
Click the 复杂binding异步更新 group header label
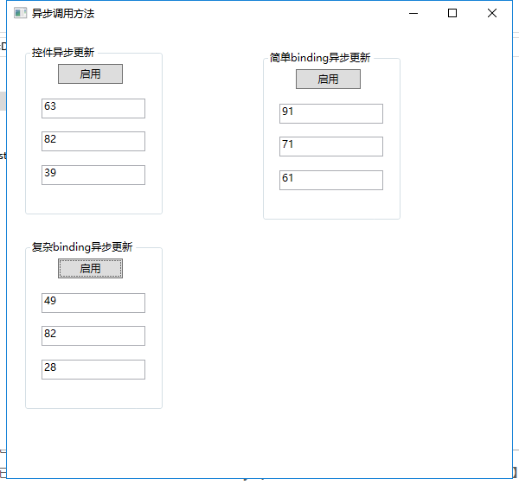[x=82, y=247]
